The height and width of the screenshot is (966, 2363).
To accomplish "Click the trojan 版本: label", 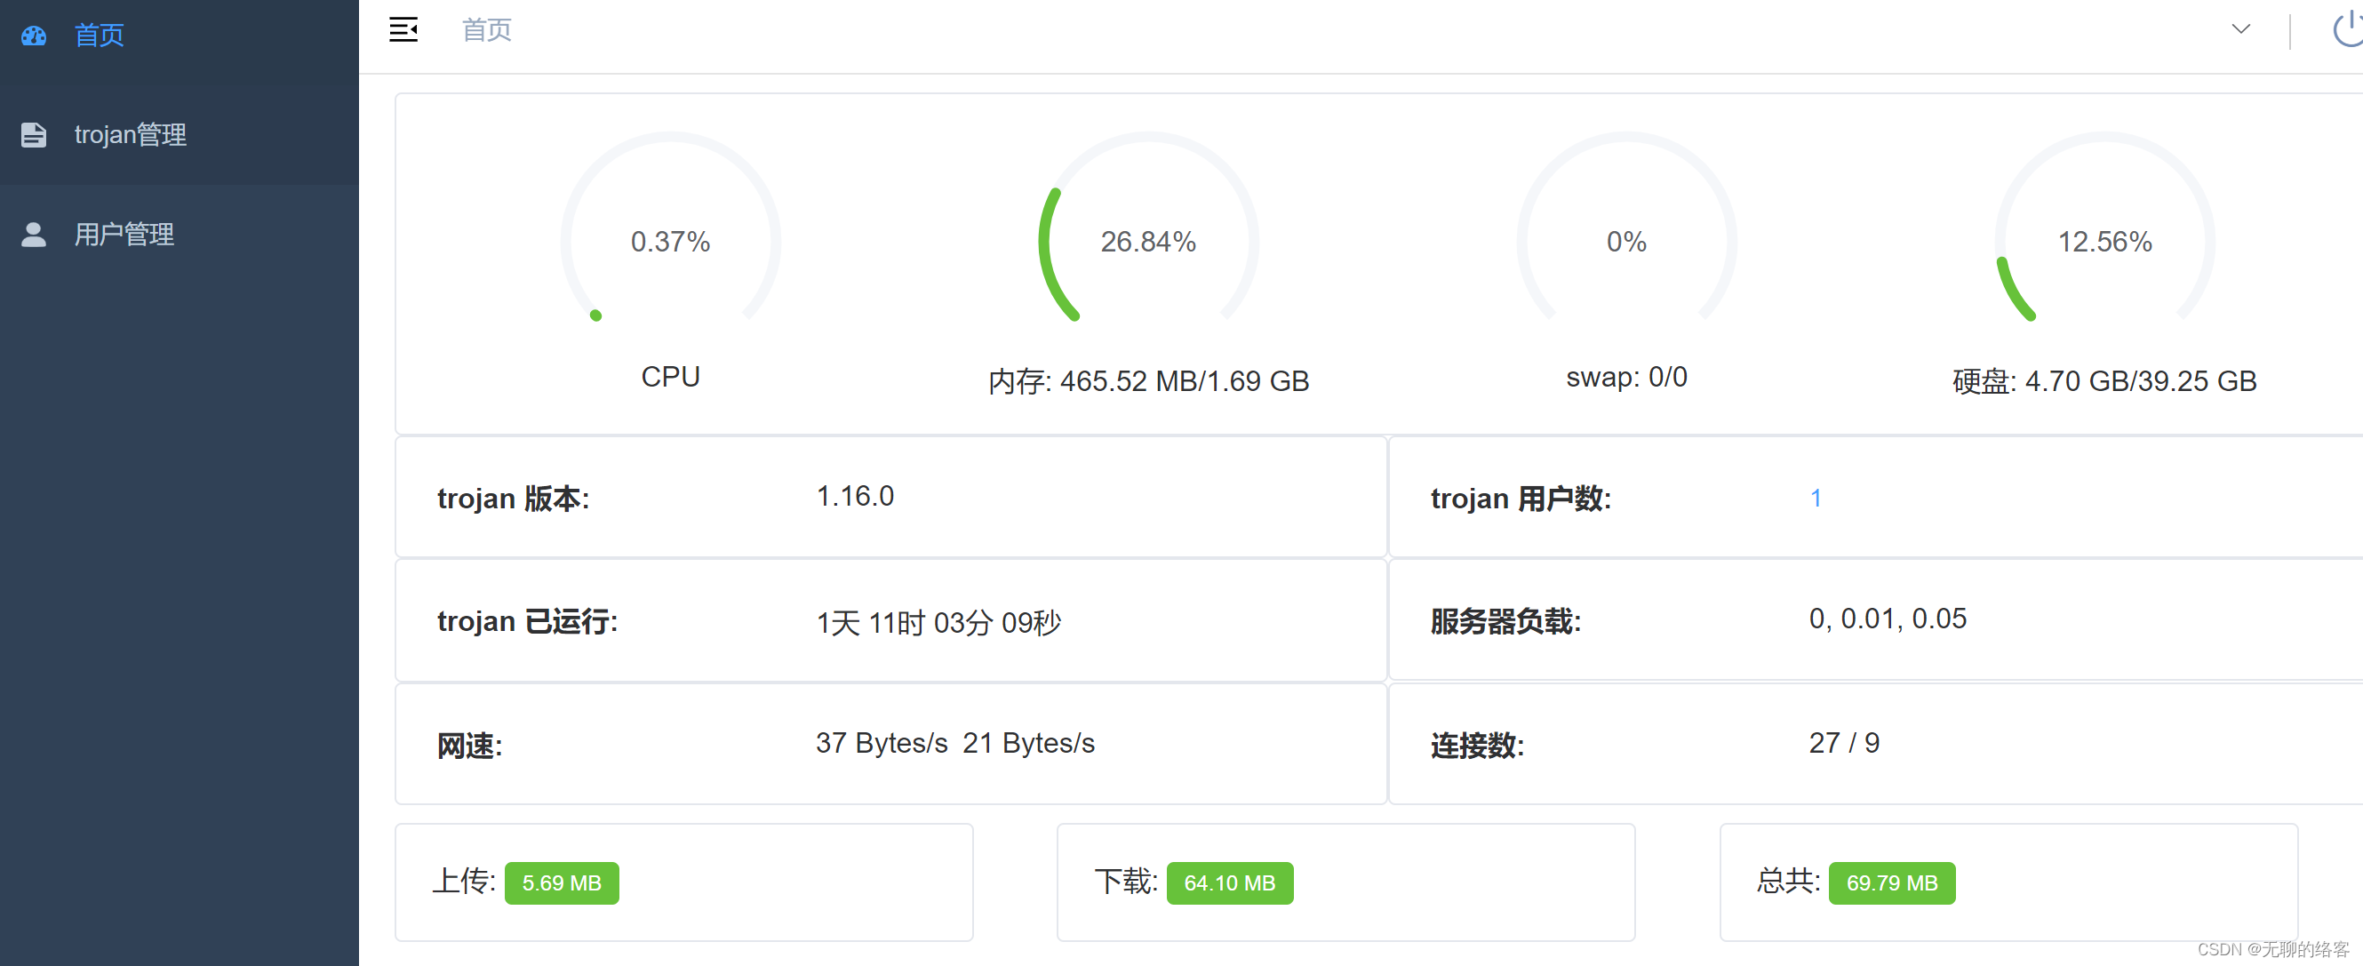I will click(513, 499).
